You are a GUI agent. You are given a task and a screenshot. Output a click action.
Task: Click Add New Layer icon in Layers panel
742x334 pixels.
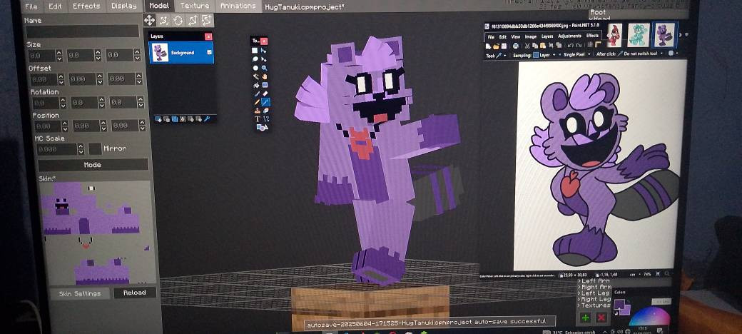tap(158, 119)
